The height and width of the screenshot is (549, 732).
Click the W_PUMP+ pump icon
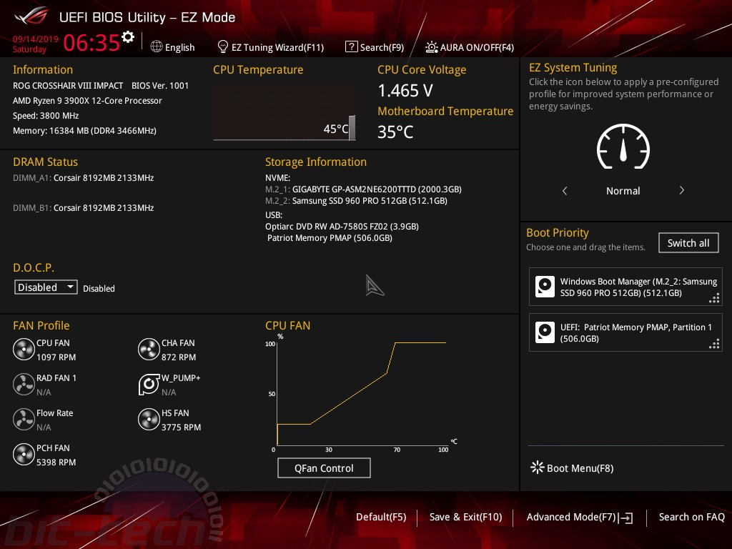coord(149,384)
